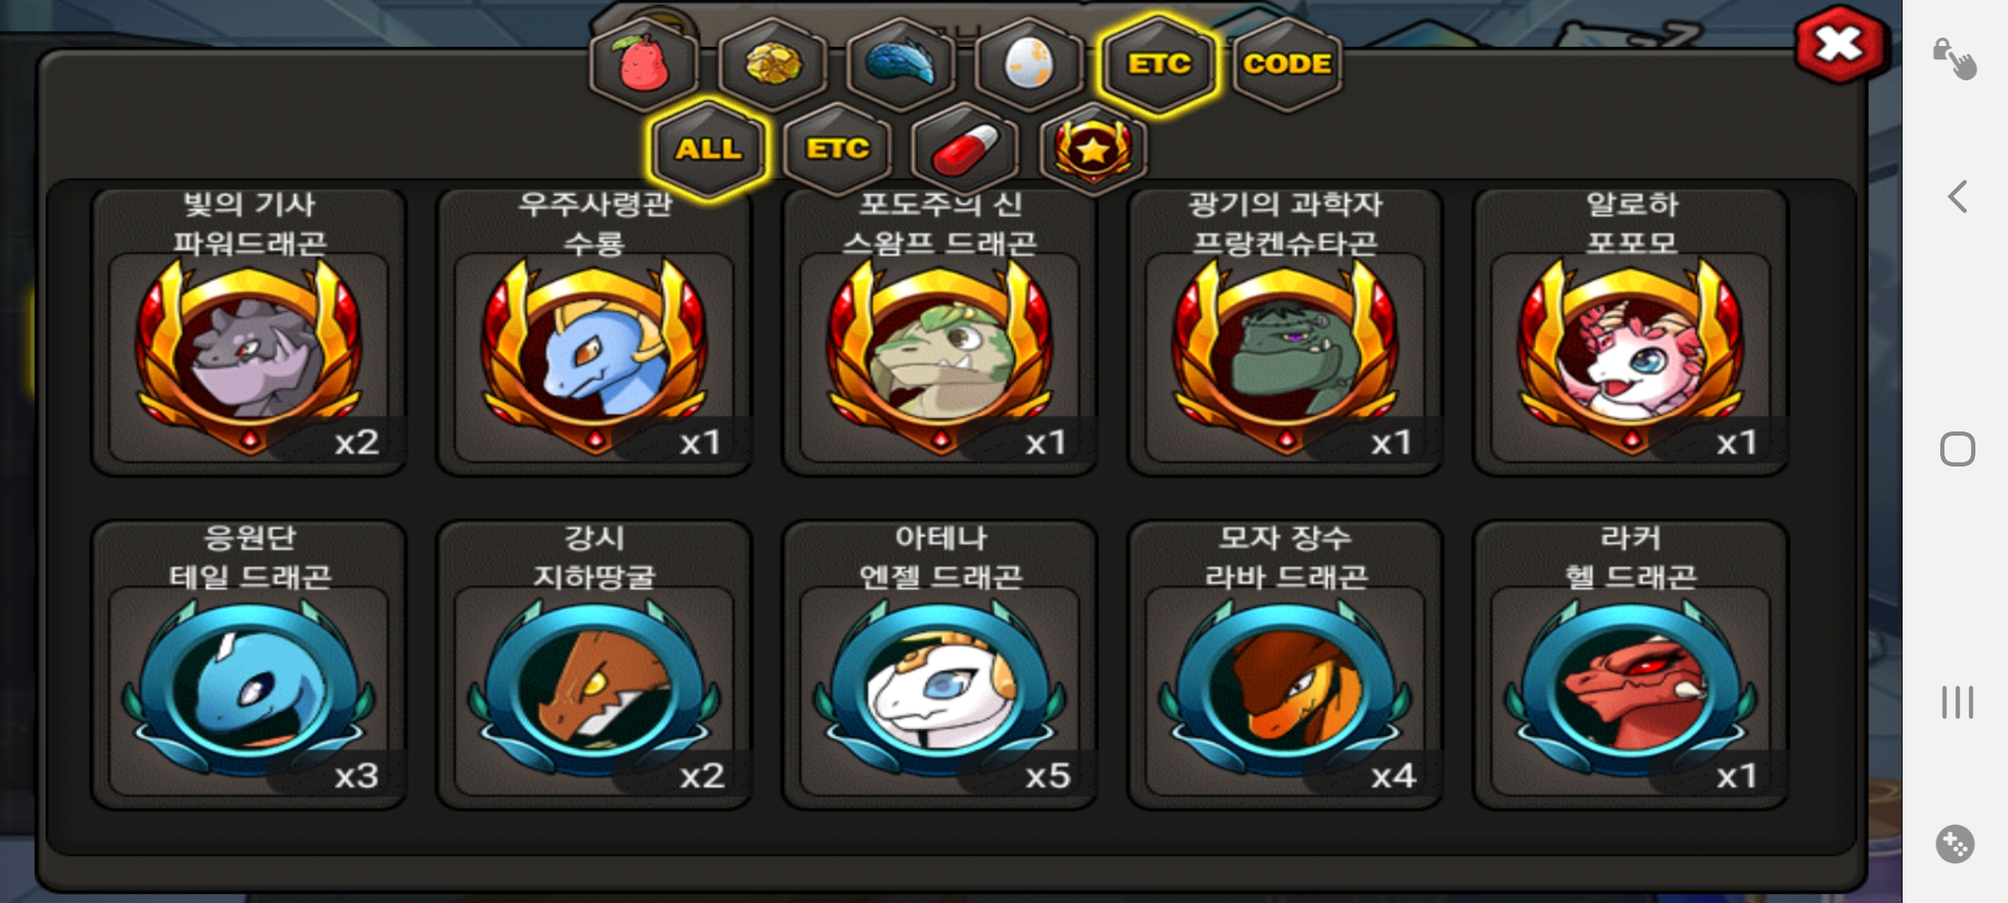Select 빛의 기사 파워드래곤 medal

tap(249, 332)
